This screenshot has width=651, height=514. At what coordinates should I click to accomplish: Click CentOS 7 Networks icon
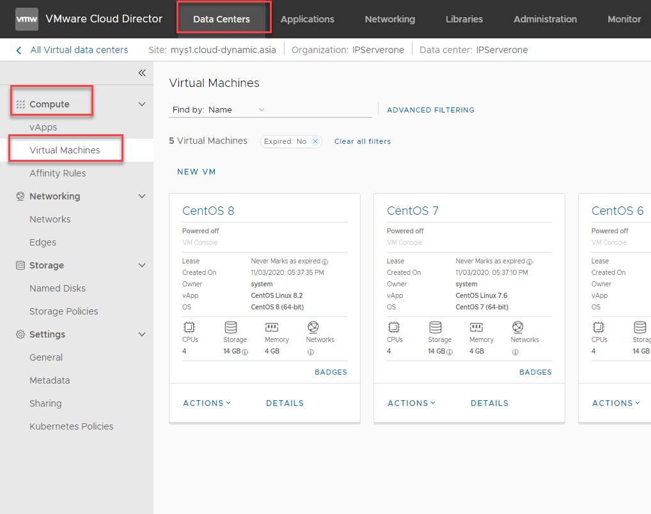(518, 327)
